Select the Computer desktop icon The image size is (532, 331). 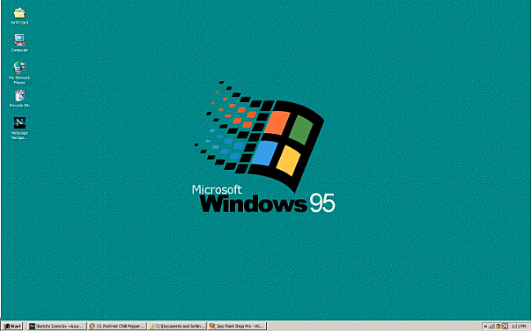[x=19, y=40]
